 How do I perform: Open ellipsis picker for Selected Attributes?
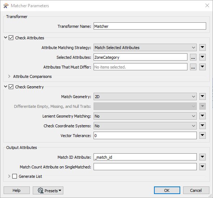[x=193, y=57]
